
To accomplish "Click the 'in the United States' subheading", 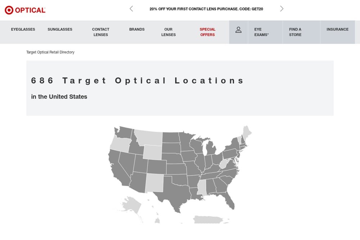I will [x=59, y=96].
